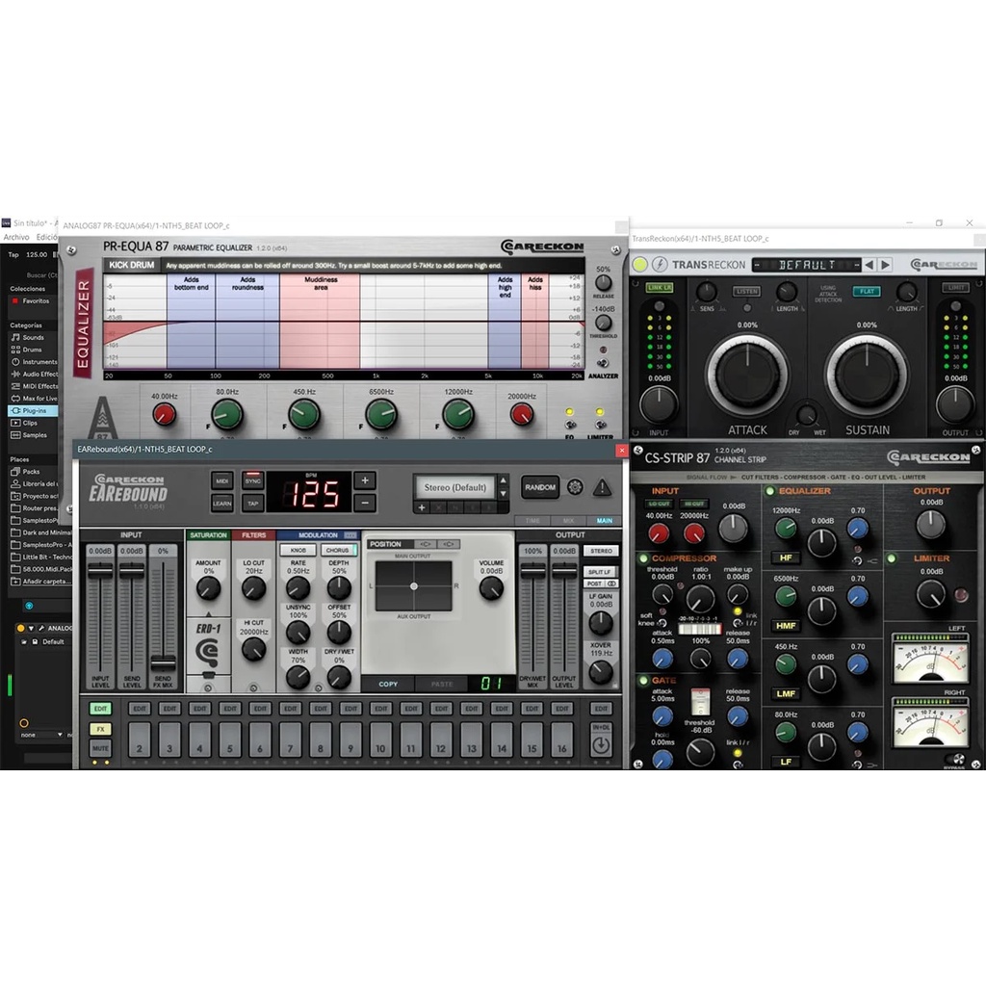Switch to TIME tab in EARebound
This screenshot has width=986, height=986.
click(532, 521)
